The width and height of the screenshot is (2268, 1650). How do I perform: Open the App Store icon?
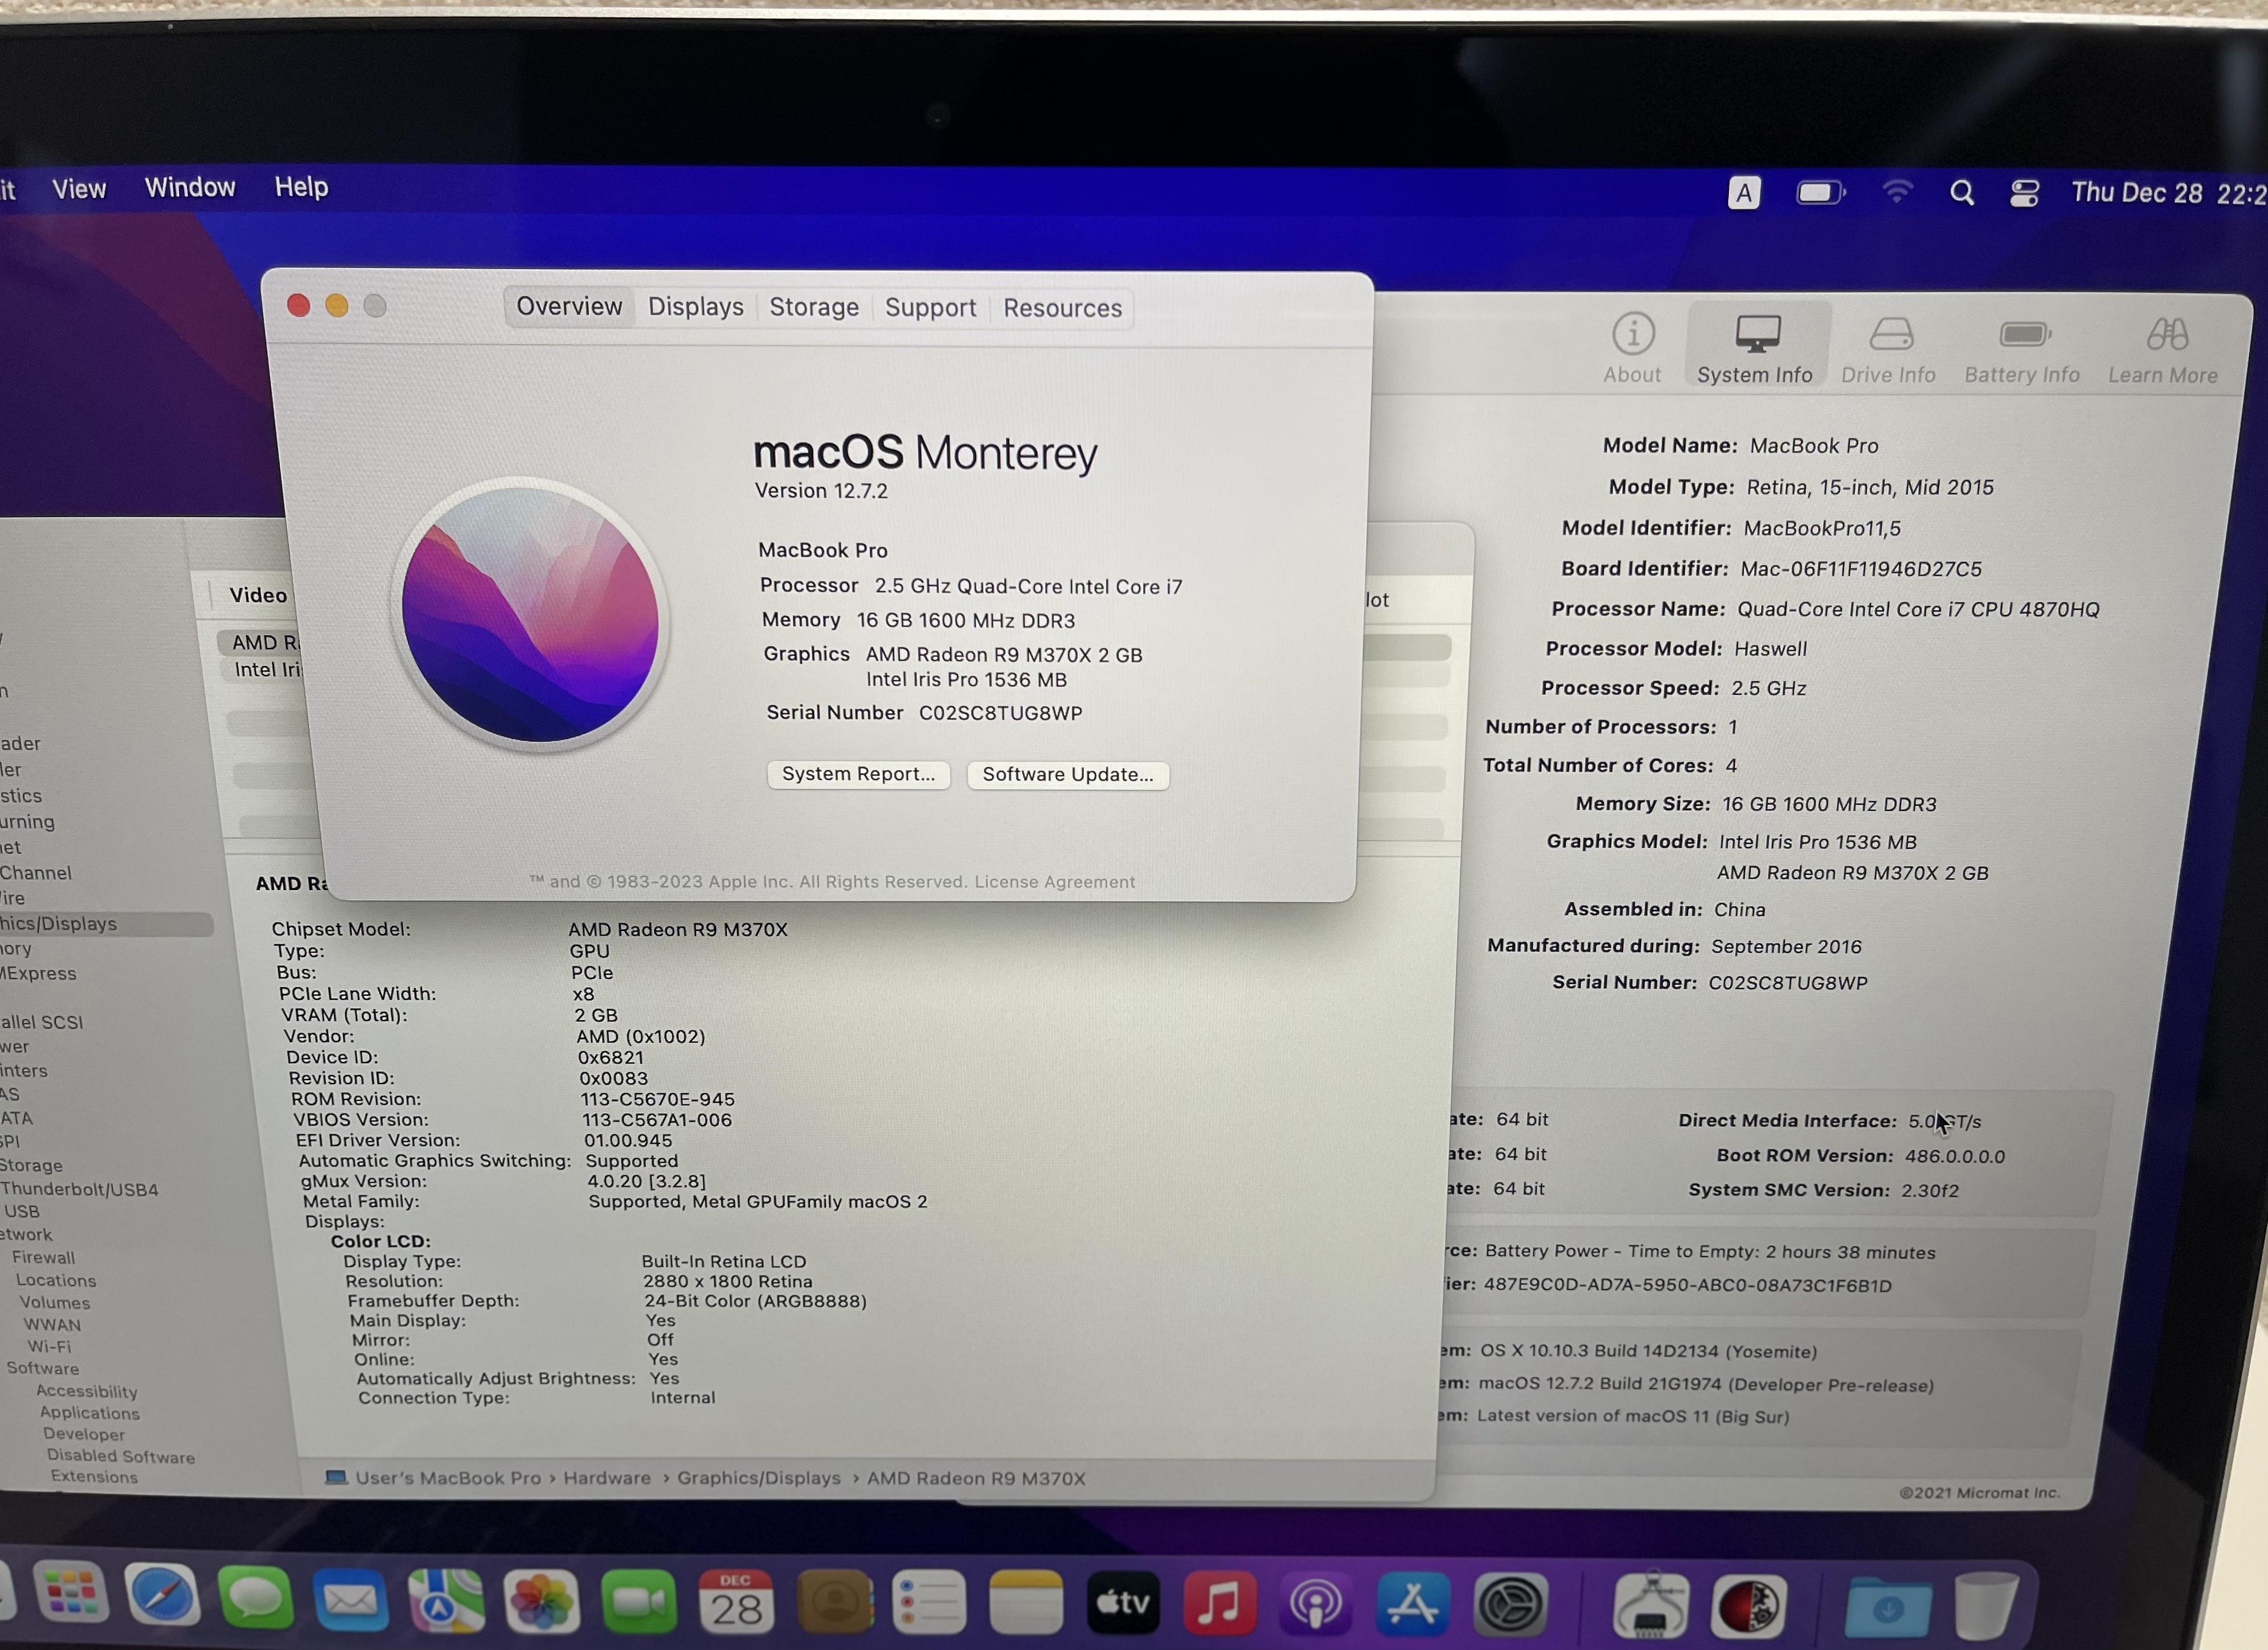pyautogui.click(x=1412, y=1605)
